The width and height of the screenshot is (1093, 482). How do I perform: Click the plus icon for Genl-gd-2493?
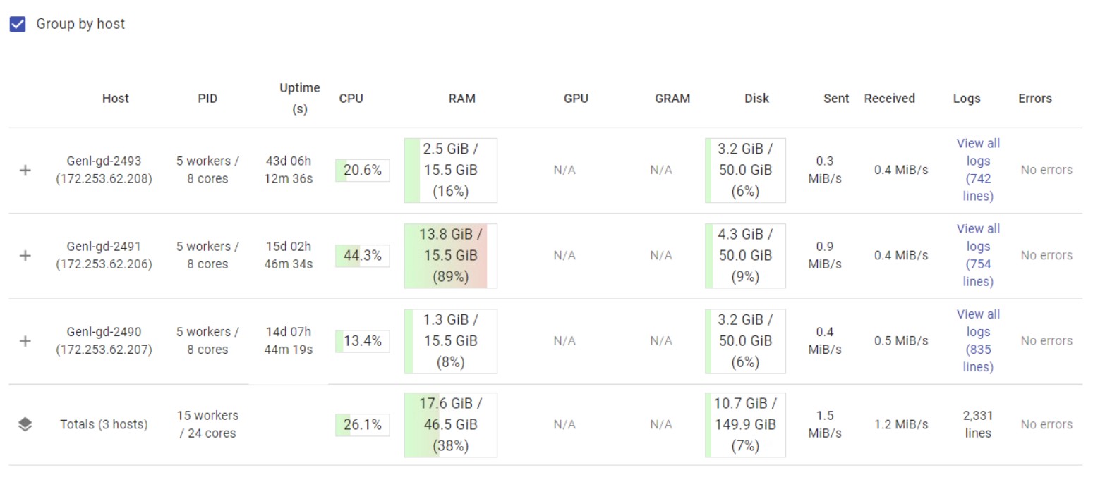(25, 169)
